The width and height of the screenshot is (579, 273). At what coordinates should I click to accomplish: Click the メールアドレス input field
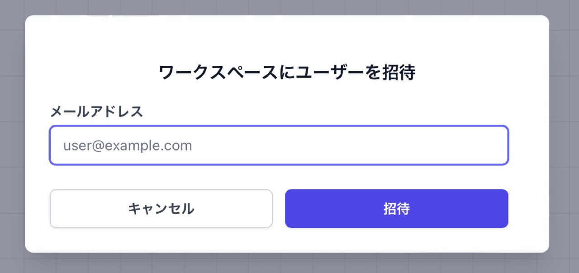pyautogui.click(x=279, y=145)
